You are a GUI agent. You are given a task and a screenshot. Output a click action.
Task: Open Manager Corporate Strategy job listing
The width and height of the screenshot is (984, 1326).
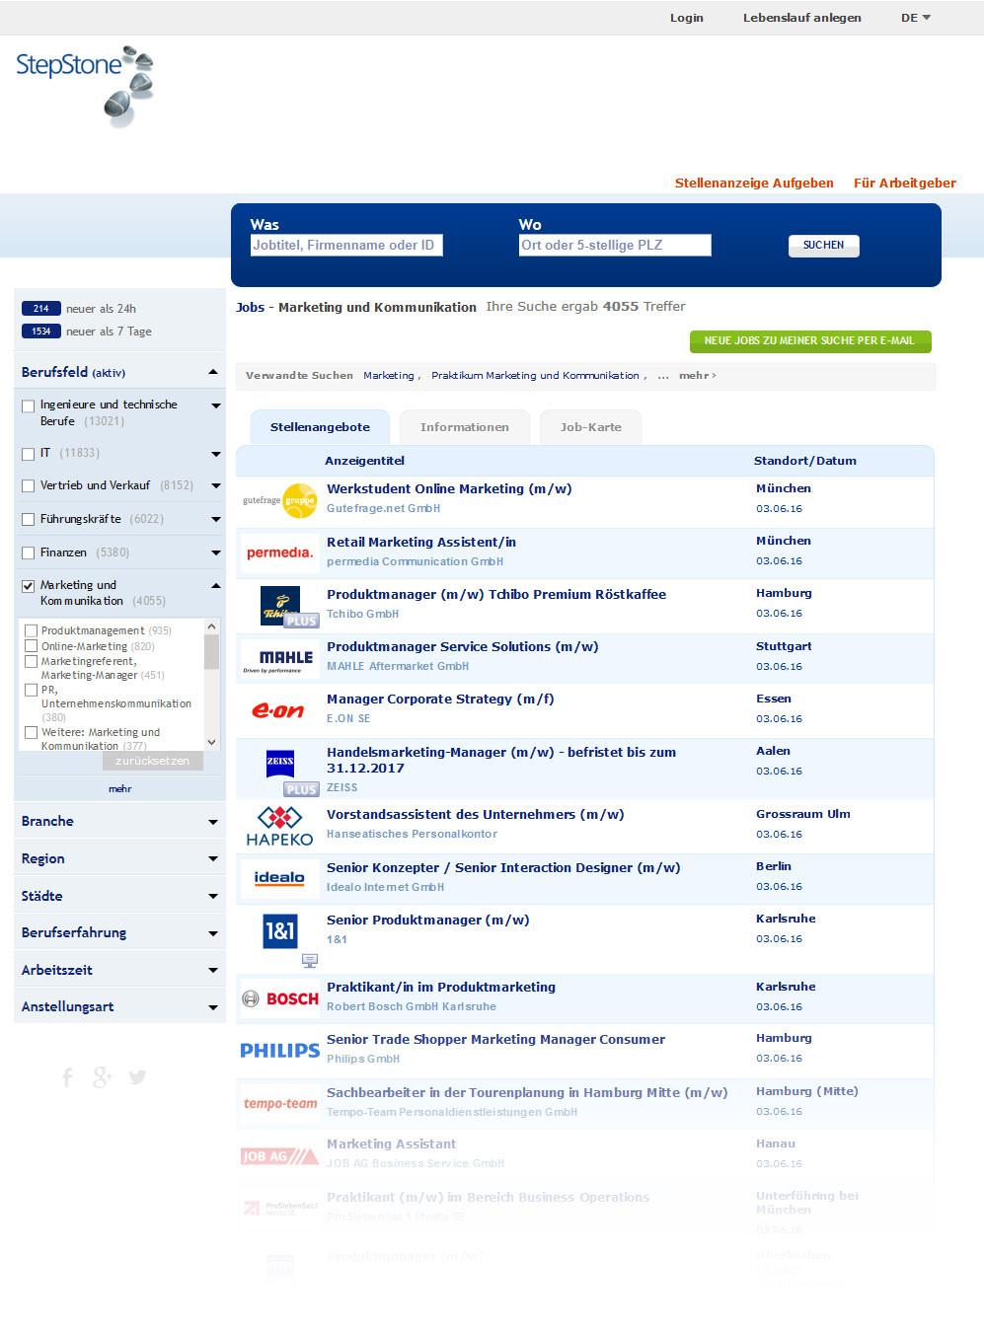(x=440, y=700)
